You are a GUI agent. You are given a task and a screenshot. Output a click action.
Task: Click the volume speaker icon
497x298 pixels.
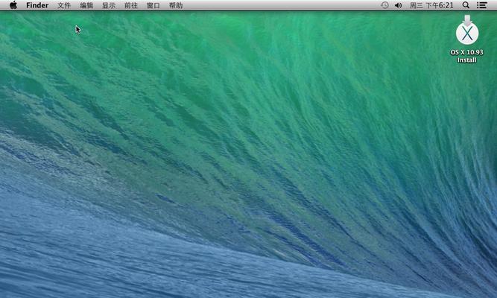click(x=399, y=5)
